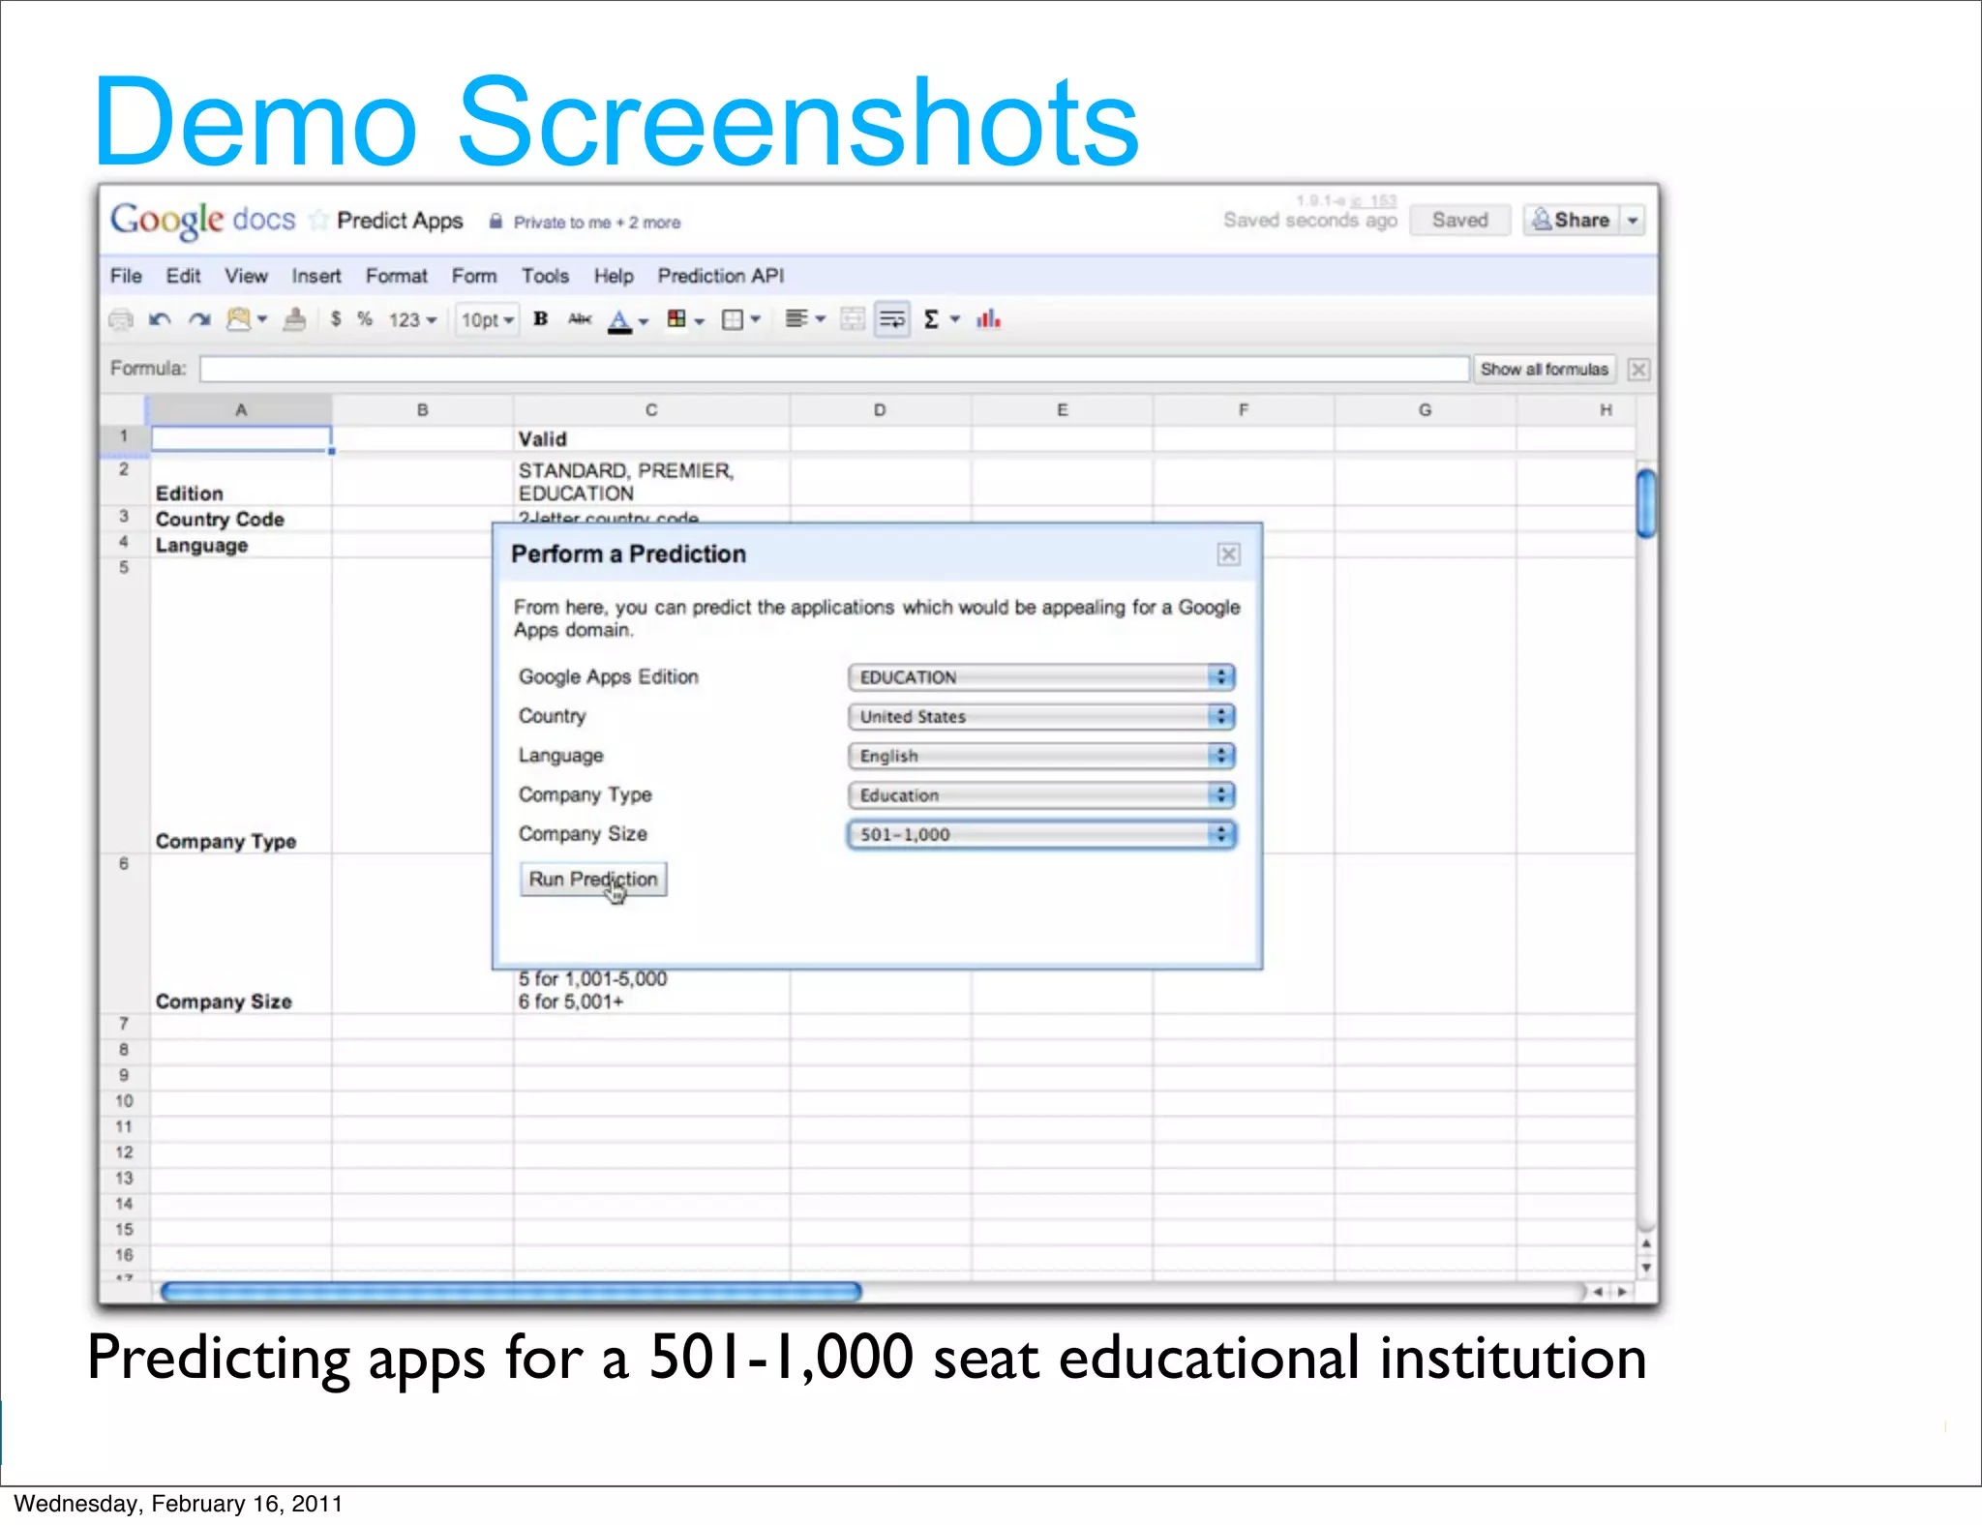Open the Prediction API menu
This screenshot has width=1982, height=1525.
(721, 276)
